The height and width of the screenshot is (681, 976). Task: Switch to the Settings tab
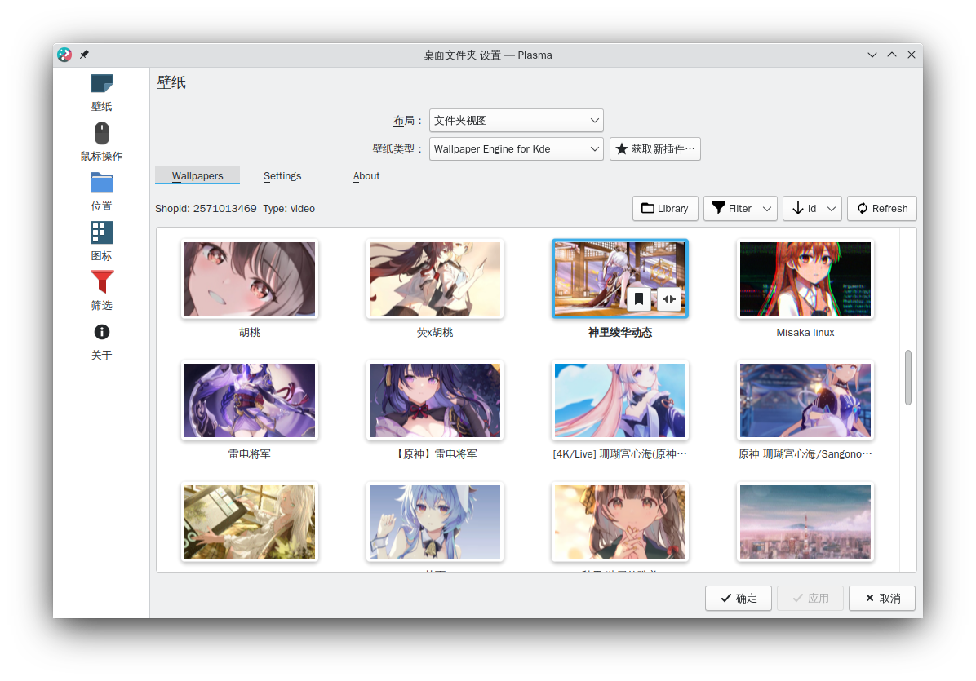(282, 175)
